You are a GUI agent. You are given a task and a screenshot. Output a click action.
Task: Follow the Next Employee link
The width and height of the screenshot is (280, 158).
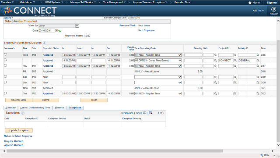click(146, 30)
